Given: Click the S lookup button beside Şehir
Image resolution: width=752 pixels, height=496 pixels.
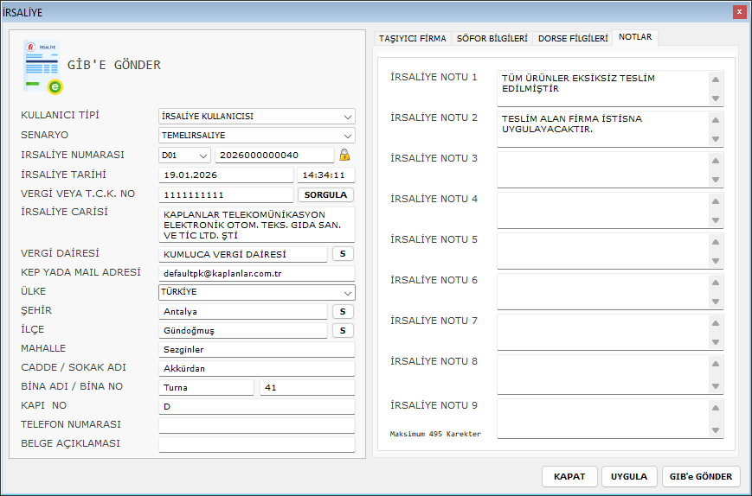Looking at the screenshot, I should [343, 311].
